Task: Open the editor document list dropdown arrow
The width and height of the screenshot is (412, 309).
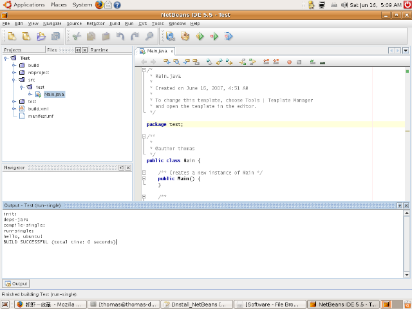Action: coord(406,50)
